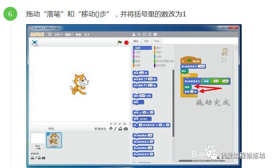274x168 pixels.
Task: Click the block palette vertical scrollbar
Action: [173, 103]
